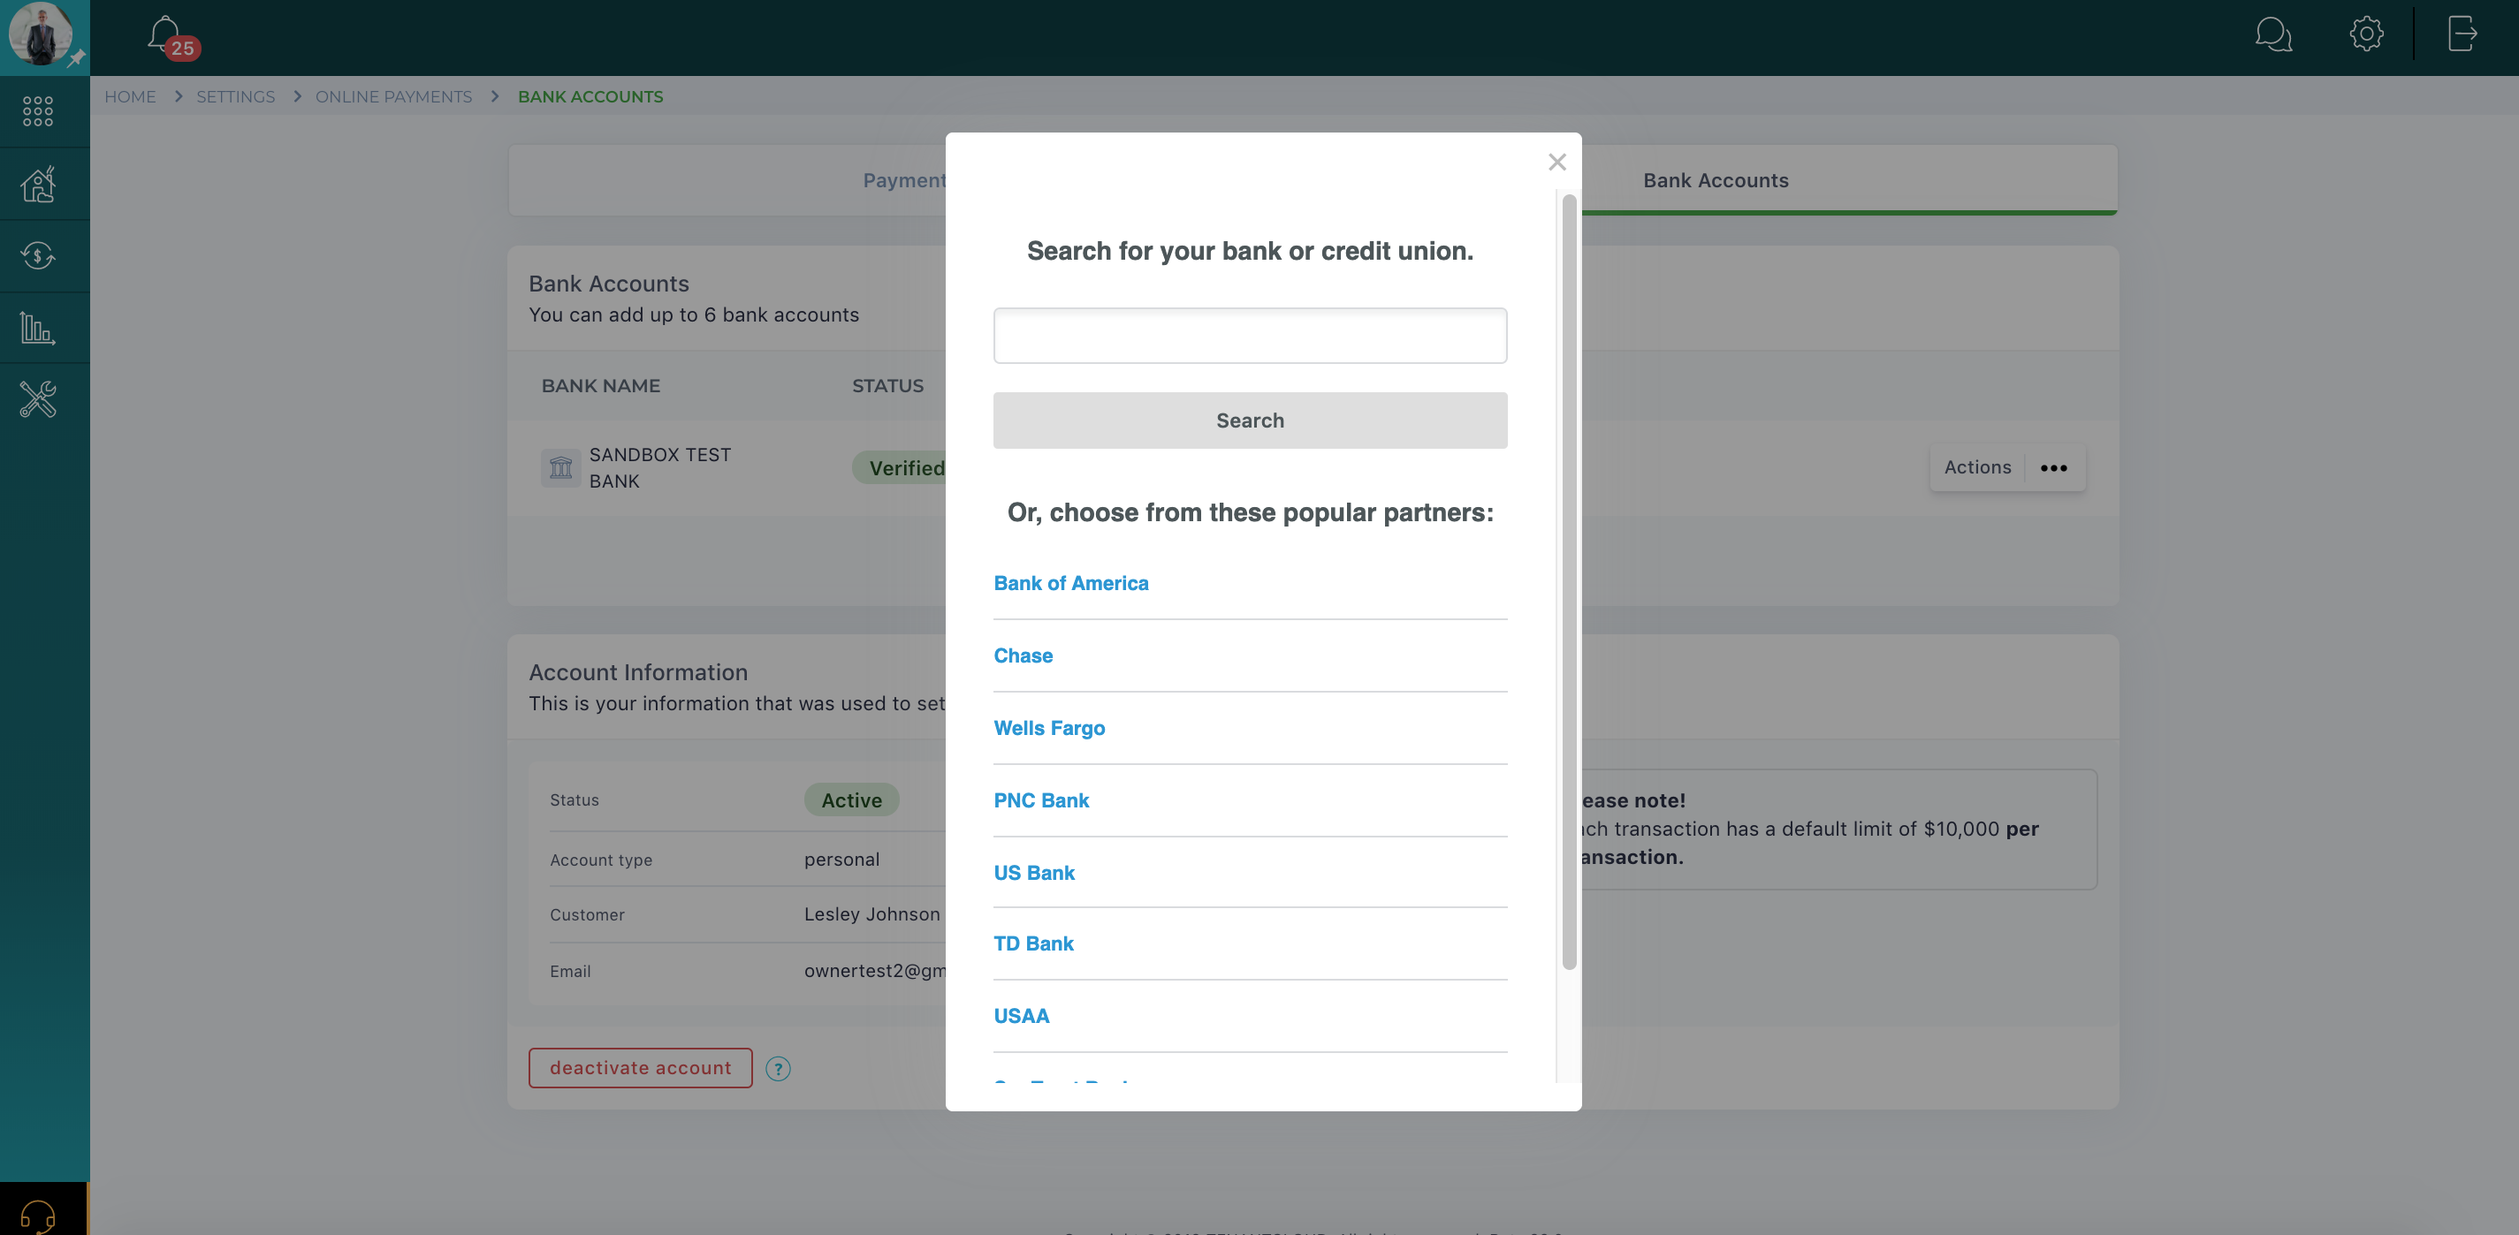Screen dimensions: 2519x1235
Task: Choose Wells Fargo partner link
Action: [1049, 728]
